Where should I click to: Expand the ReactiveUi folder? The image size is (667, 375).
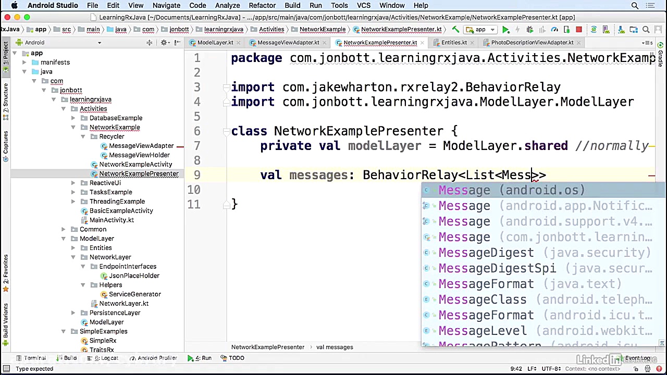click(x=73, y=183)
